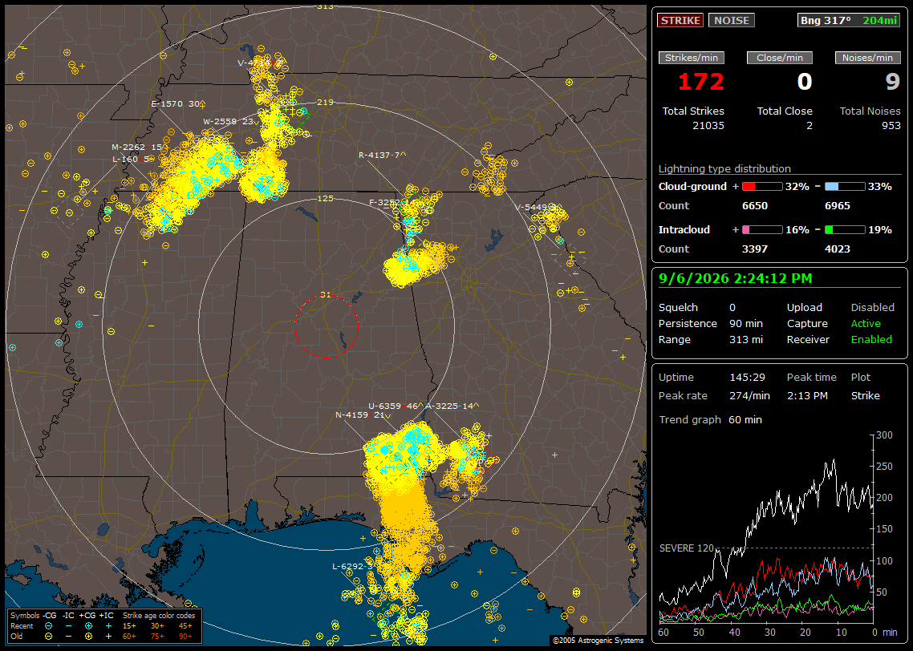Click the Close/min counter label
Image resolution: width=913 pixels, height=651 pixels.
tap(780, 58)
